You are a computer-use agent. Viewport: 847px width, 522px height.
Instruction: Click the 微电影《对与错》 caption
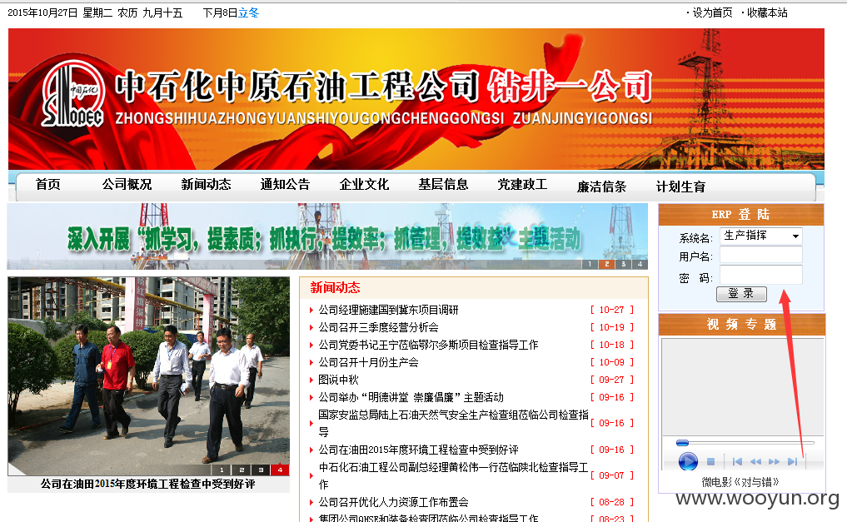[x=740, y=482]
